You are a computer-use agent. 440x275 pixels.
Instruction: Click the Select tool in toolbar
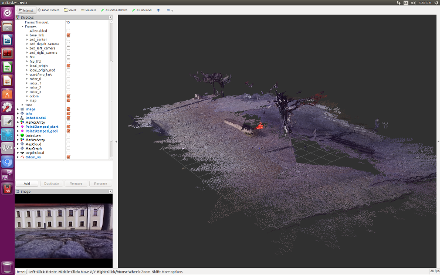click(70, 10)
